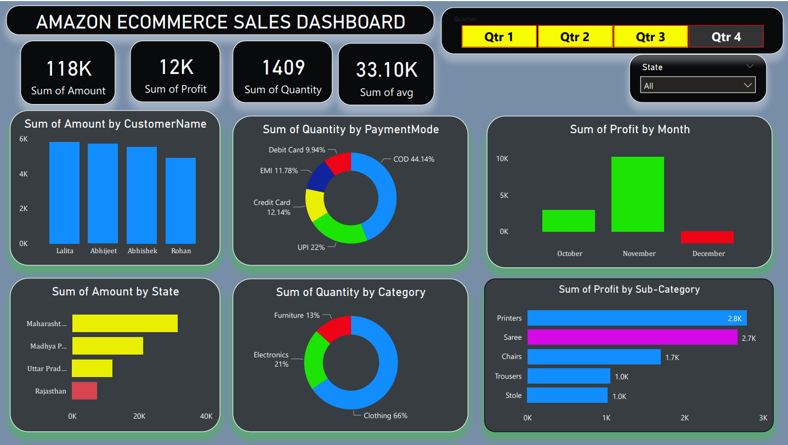Click the 33.10K Sum of avg card
Viewport: 788px width, 445px height.
coord(386,73)
